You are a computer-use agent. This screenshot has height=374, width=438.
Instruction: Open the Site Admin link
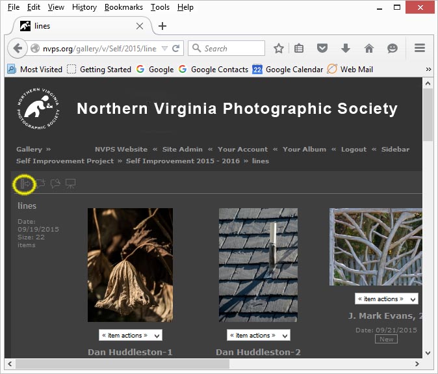183,149
